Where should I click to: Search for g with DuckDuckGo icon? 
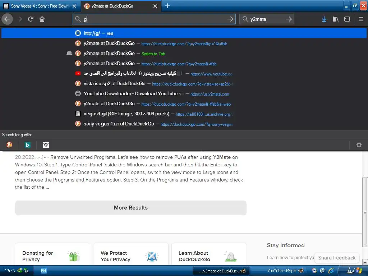coord(9,145)
